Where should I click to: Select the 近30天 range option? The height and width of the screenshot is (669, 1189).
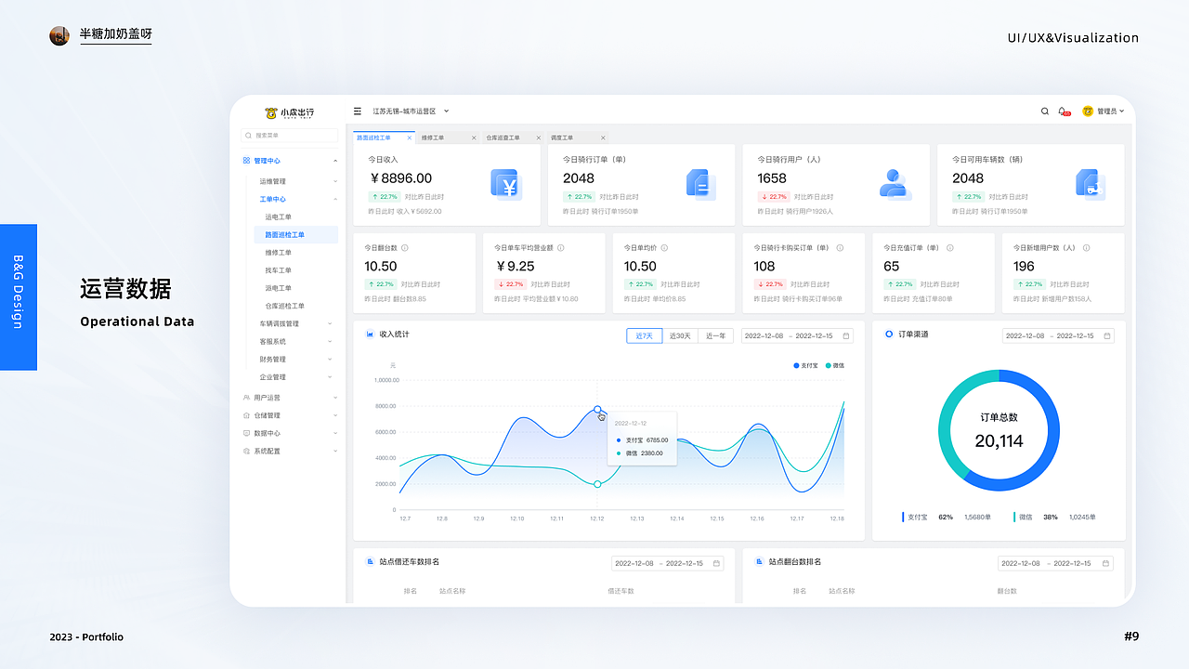pos(680,335)
